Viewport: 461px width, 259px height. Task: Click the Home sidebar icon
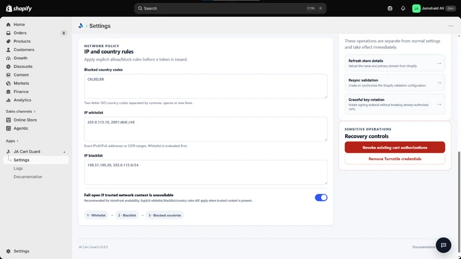coord(8,25)
